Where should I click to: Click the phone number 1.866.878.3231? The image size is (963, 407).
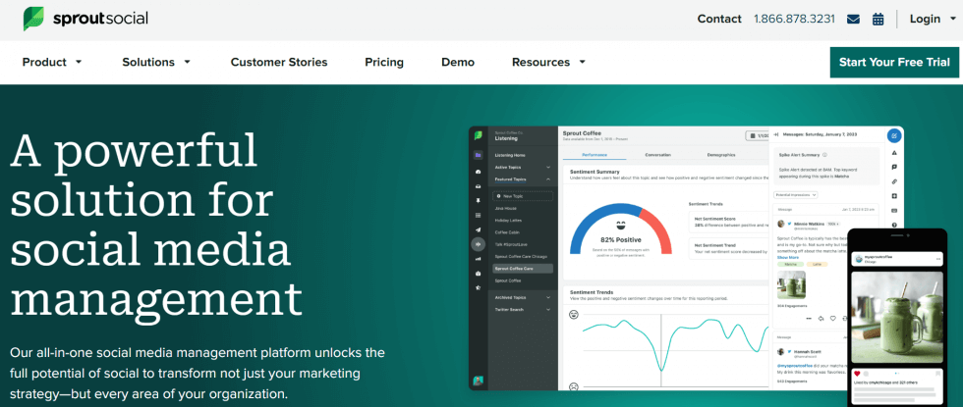(x=794, y=19)
